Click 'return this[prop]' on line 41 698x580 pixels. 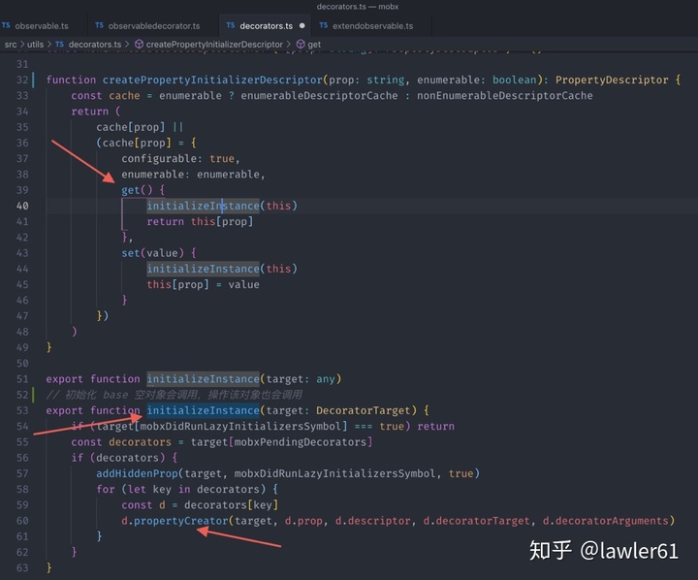click(x=200, y=222)
